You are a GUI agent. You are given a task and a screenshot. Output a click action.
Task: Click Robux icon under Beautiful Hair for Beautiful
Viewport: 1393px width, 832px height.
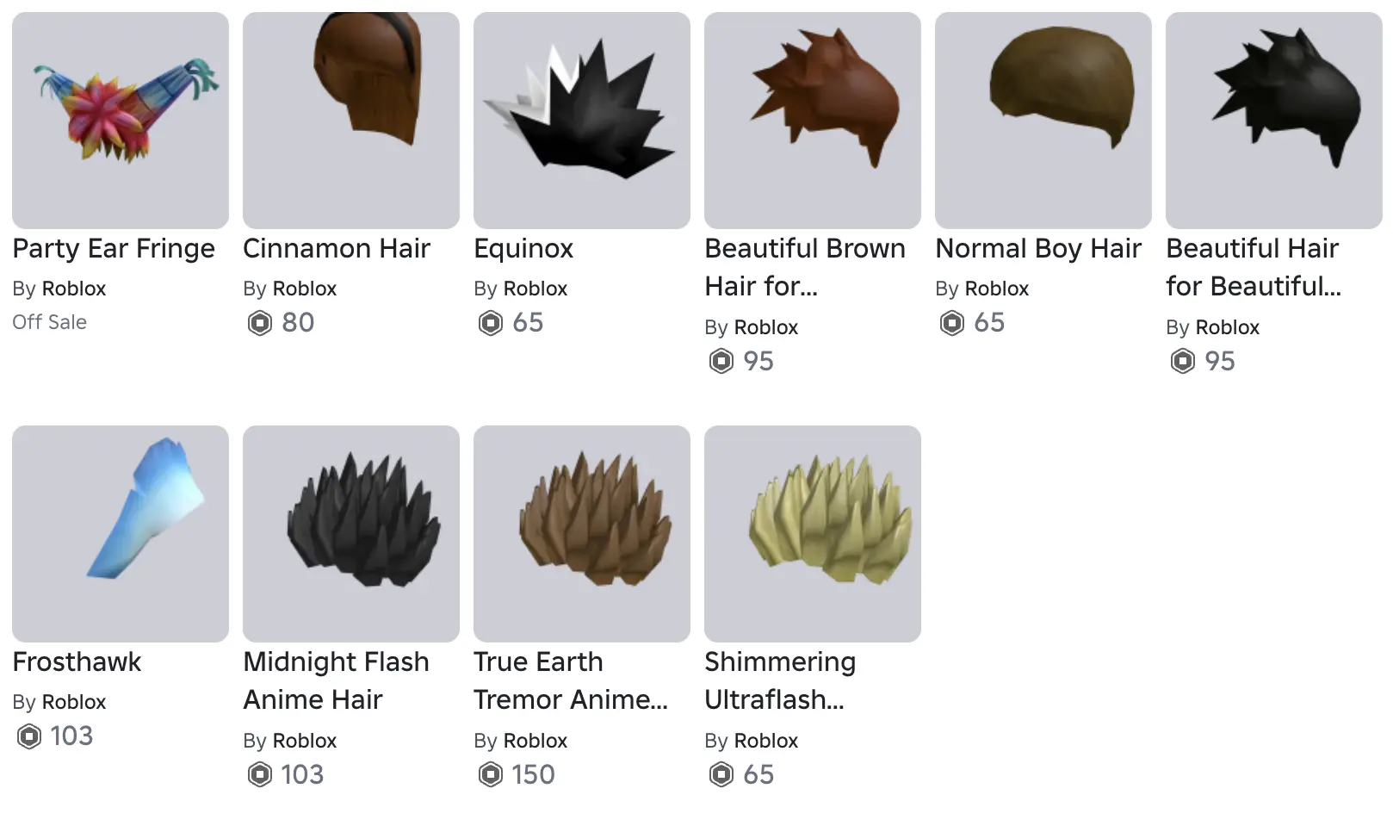point(1183,362)
